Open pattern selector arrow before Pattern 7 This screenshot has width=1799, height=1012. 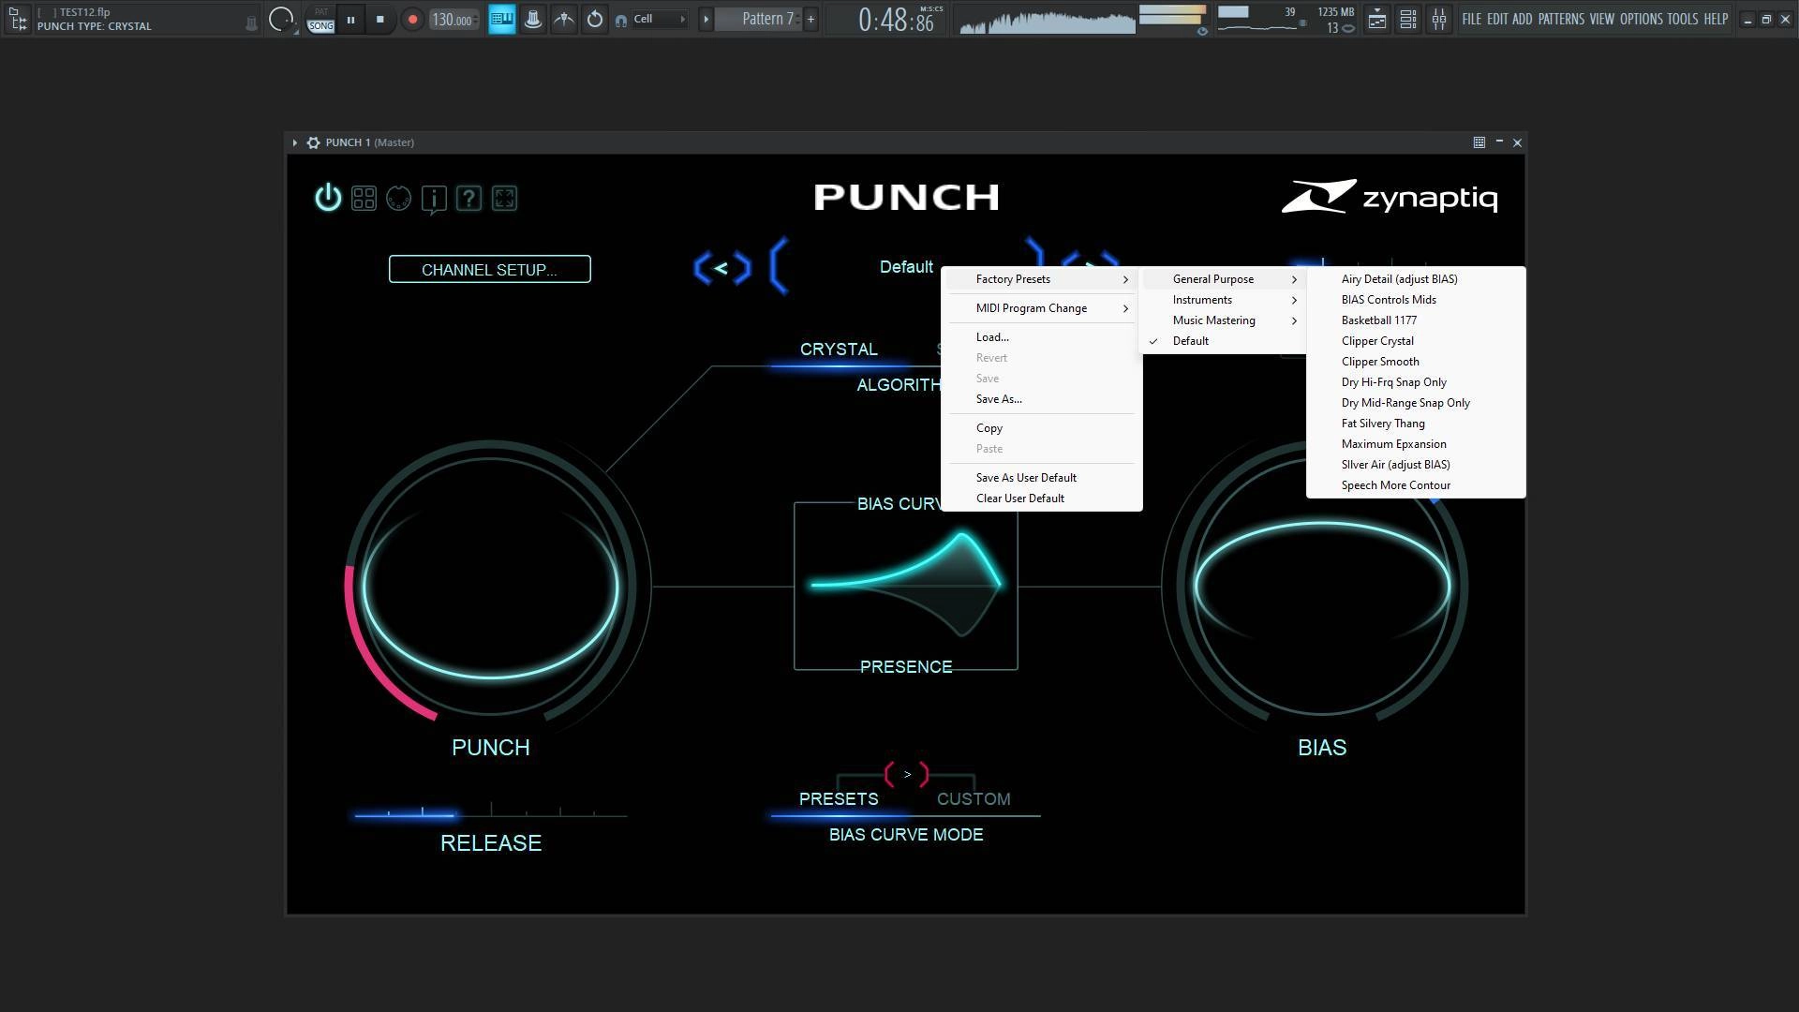pyautogui.click(x=706, y=19)
